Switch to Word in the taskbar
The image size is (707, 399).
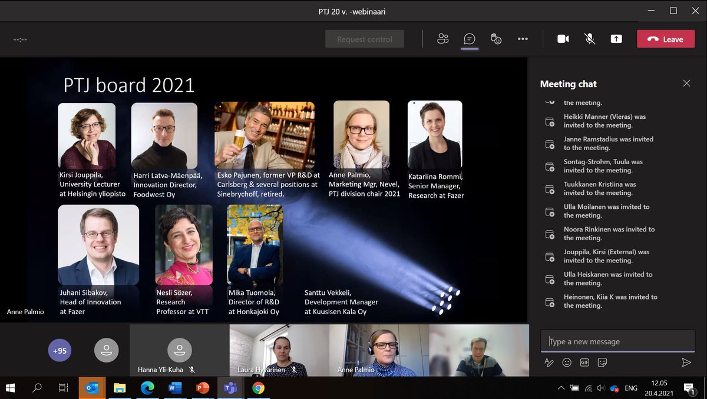click(x=175, y=388)
